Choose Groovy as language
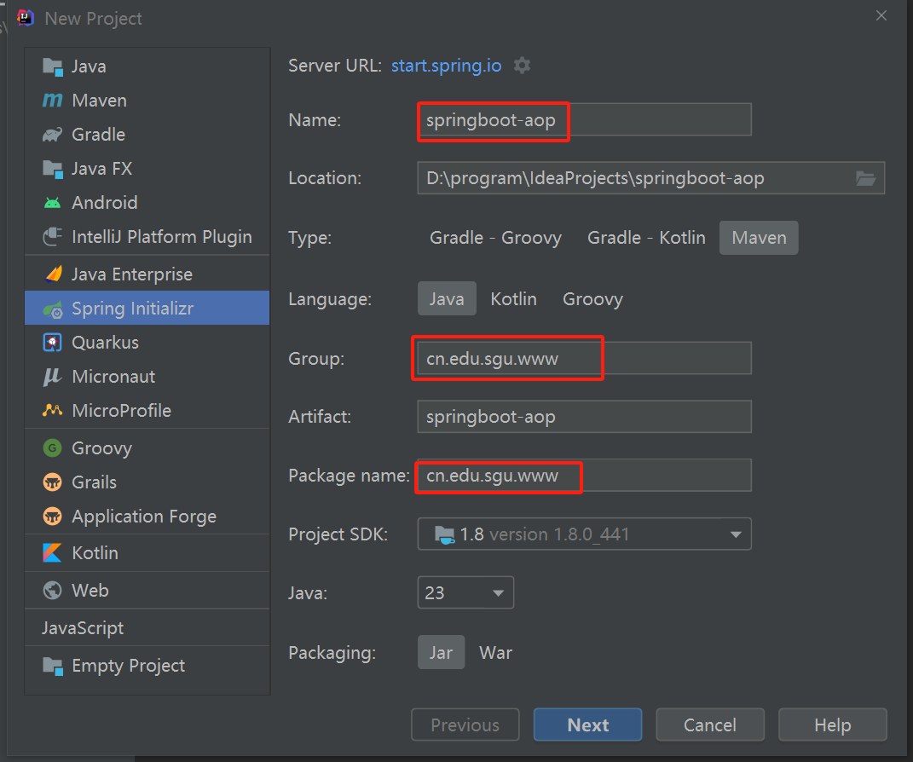The image size is (913, 762). (592, 298)
